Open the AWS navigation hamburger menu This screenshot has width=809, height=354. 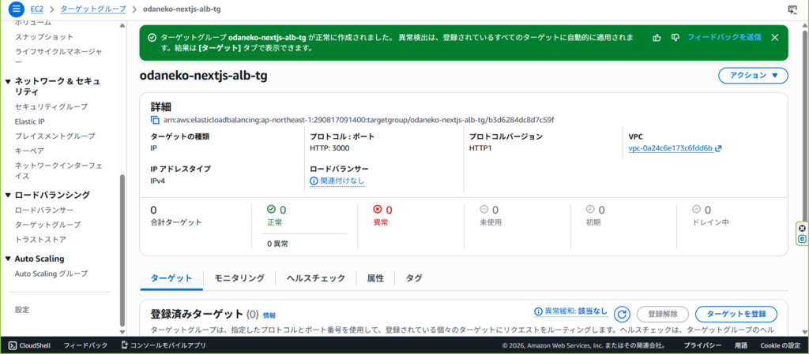[x=15, y=9]
